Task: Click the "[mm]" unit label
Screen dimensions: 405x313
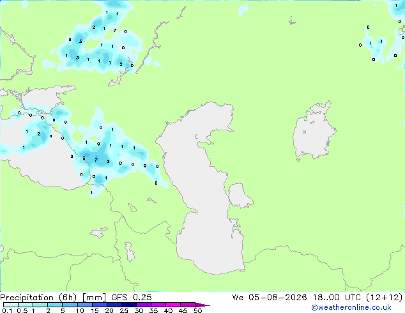Action: tap(94, 298)
